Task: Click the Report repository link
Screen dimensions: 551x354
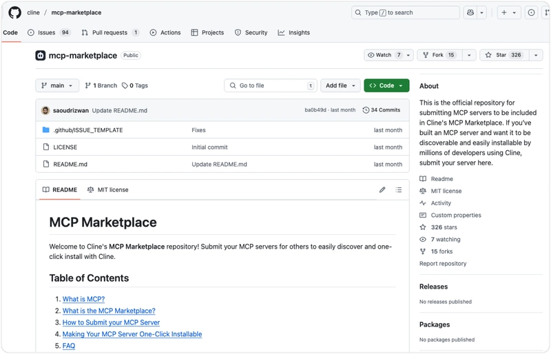Action: 443,264
